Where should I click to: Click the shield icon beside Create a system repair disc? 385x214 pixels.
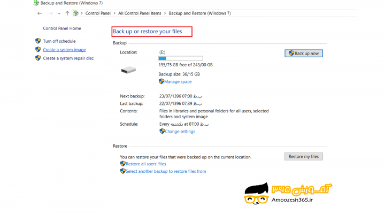tap(38, 58)
